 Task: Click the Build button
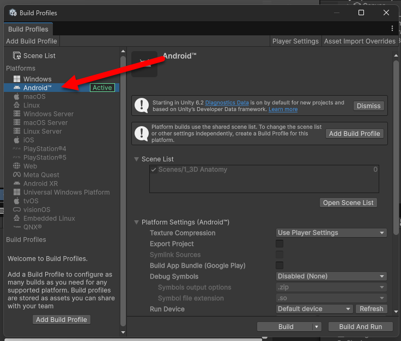coord(285,327)
